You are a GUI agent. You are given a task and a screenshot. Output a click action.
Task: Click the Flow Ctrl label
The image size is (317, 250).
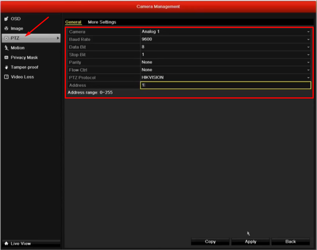pos(78,70)
